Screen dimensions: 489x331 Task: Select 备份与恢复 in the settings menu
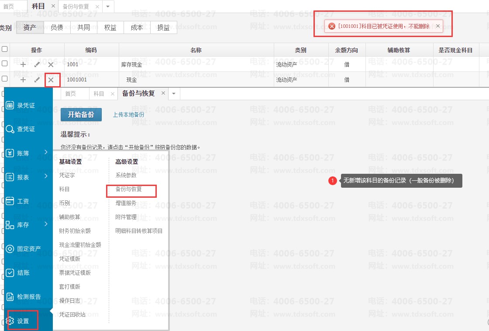coord(128,189)
